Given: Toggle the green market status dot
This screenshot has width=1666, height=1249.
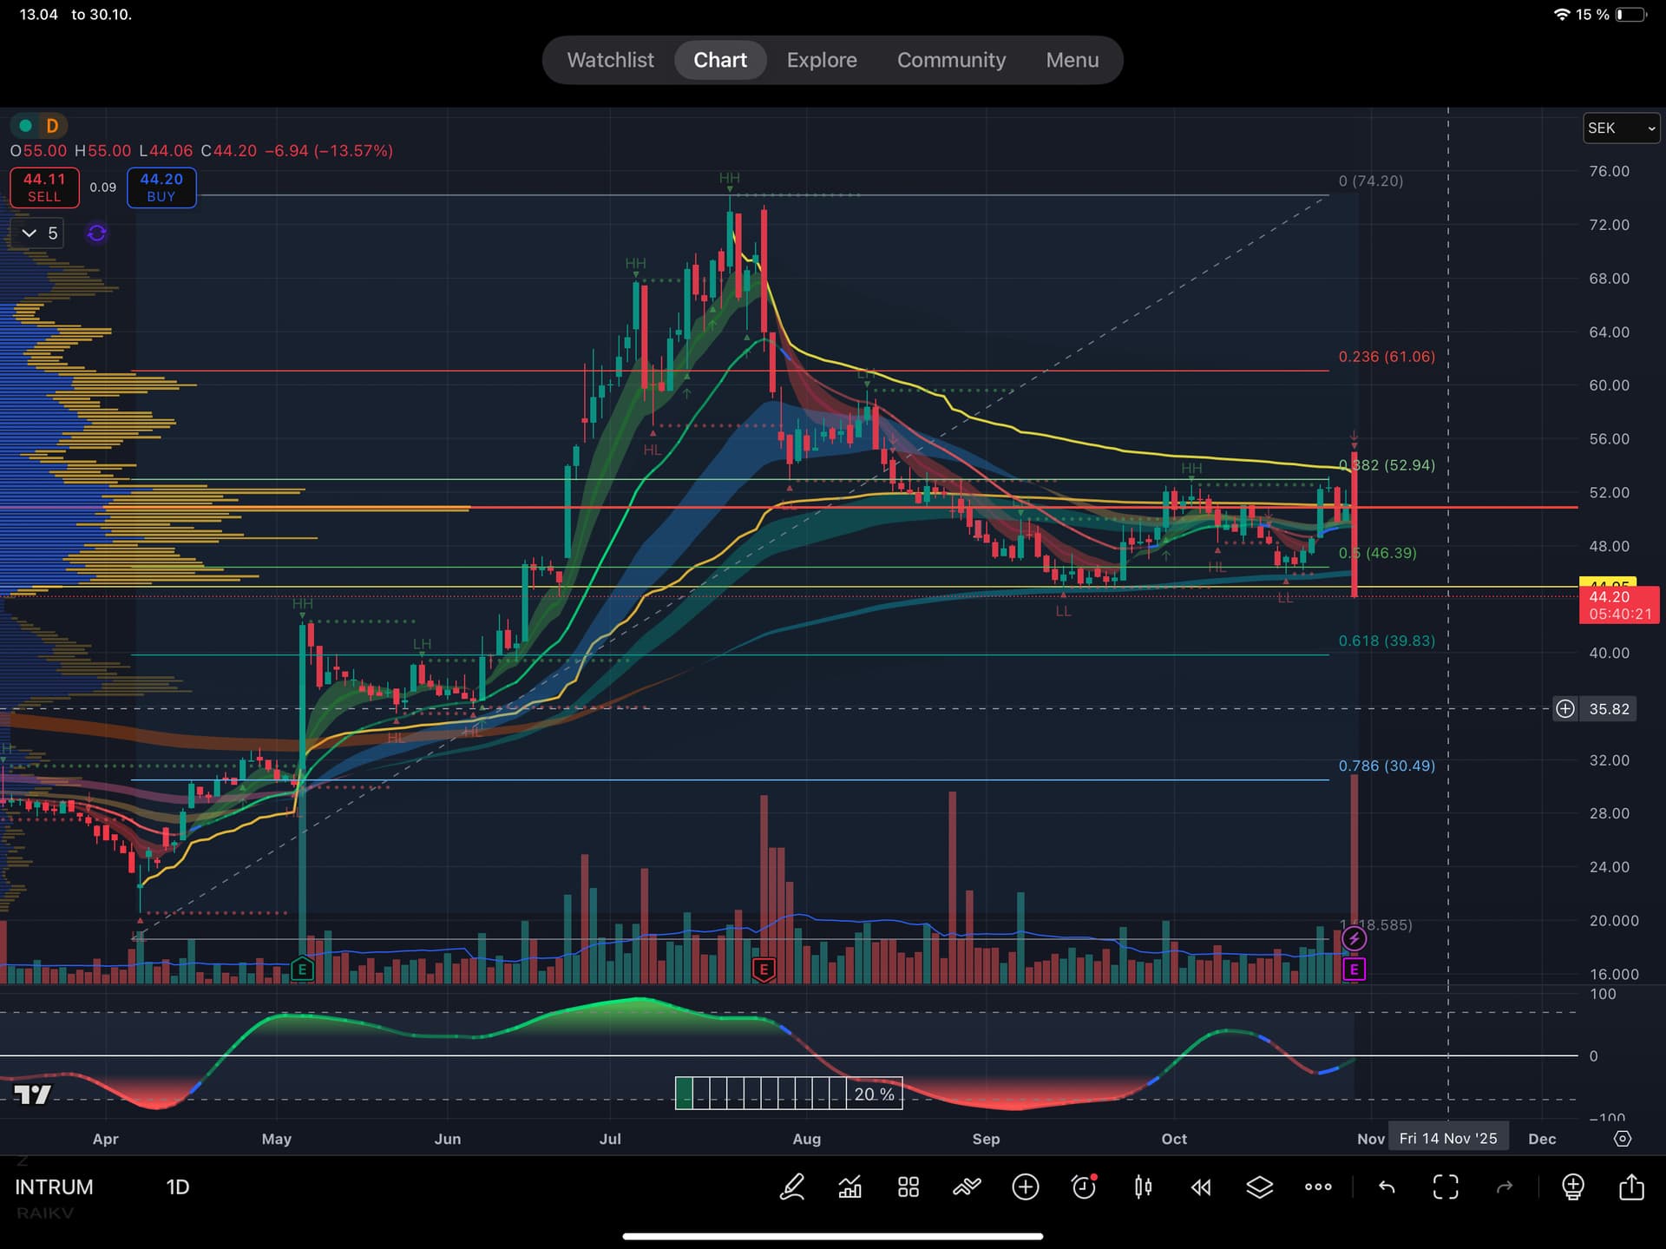Looking at the screenshot, I should tap(26, 126).
